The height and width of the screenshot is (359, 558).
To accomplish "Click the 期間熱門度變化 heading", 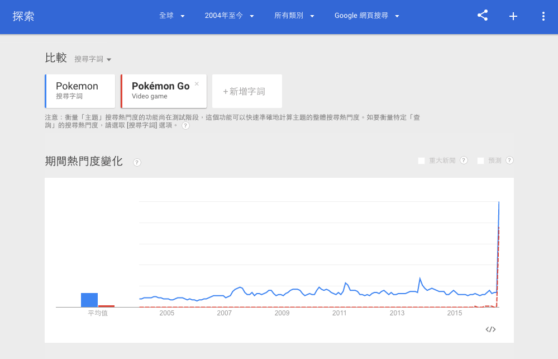I will coord(84,162).
